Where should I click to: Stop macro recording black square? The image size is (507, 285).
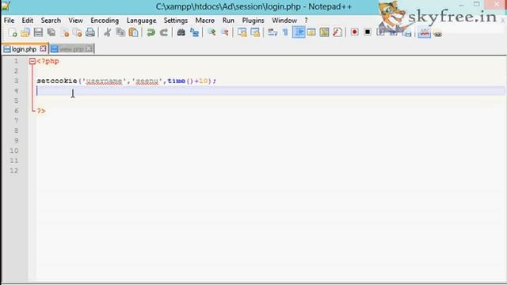click(368, 32)
